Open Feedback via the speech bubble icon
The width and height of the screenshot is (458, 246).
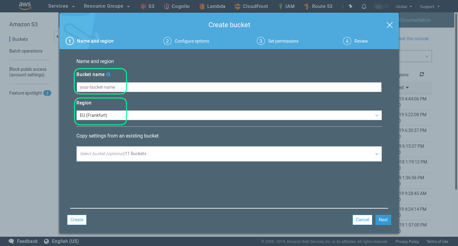pyautogui.click(x=11, y=241)
